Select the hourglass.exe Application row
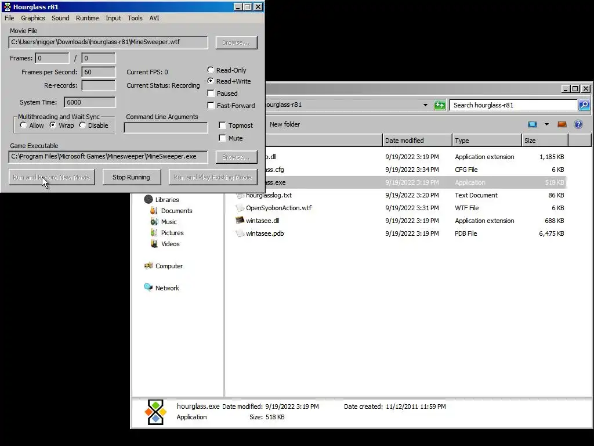Viewport: 594px width, 446px height. click(x=415, y=182)
